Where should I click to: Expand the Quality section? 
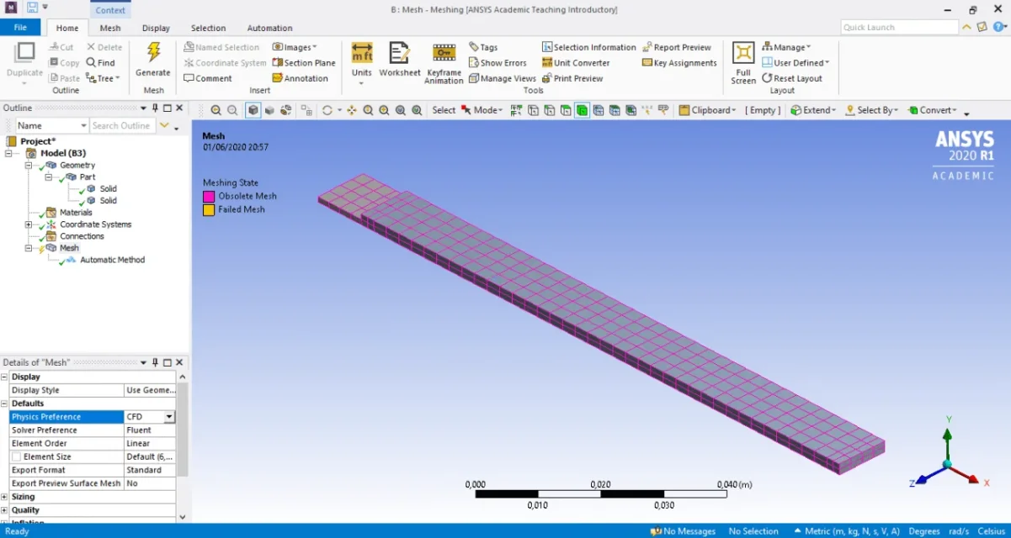(x=4, y=510)
